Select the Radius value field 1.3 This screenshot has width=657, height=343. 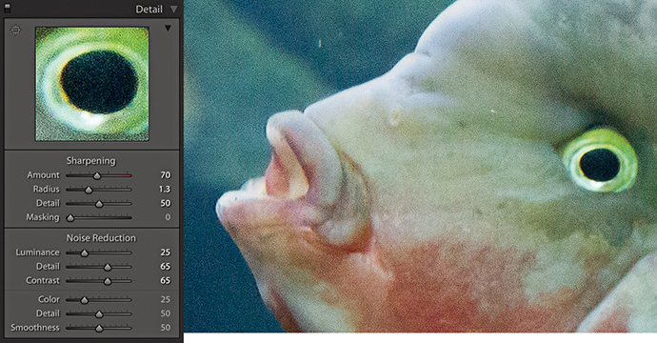[165, 189]
